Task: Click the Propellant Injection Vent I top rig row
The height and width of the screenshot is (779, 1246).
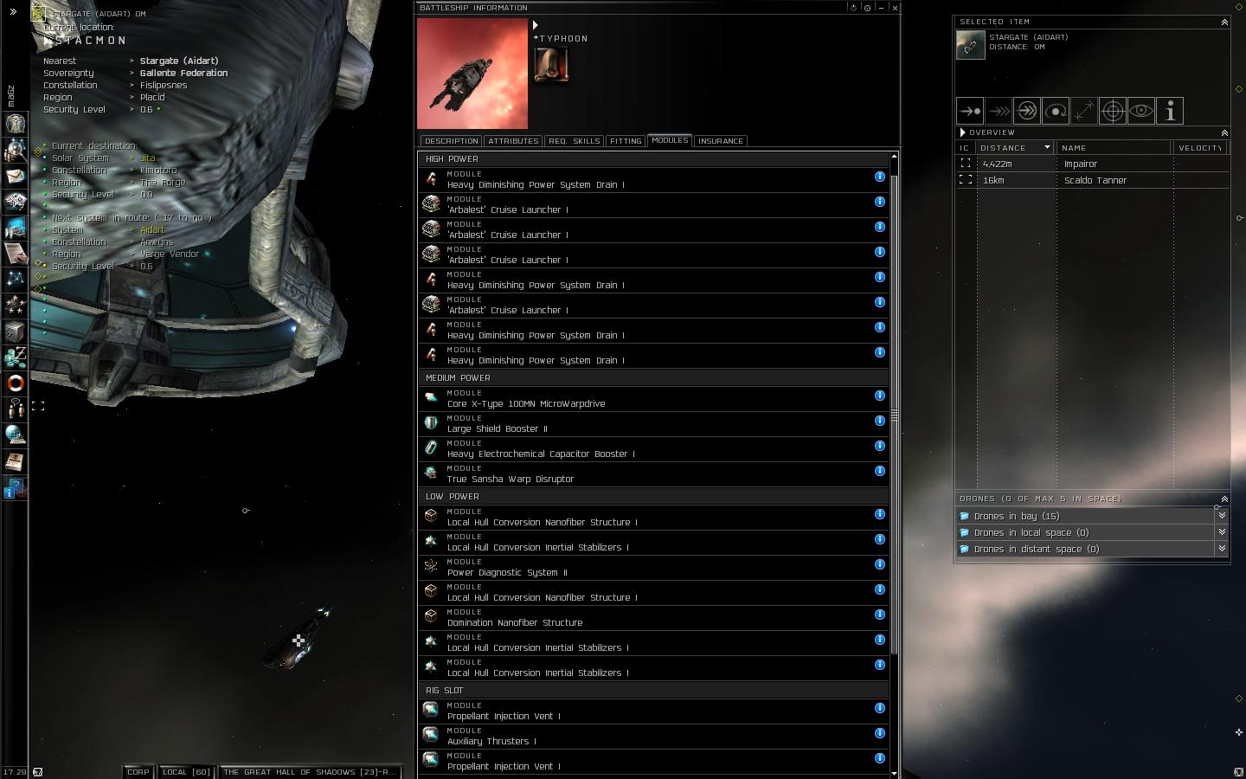Action: (653, 711)
